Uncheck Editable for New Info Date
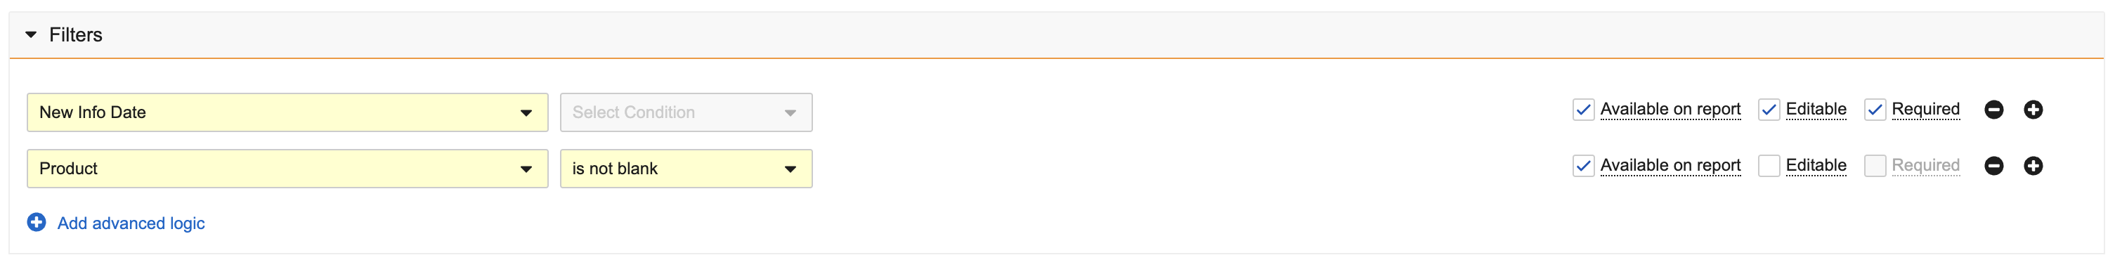Viewport: 2115px width, 267px height. point(1769,110)
